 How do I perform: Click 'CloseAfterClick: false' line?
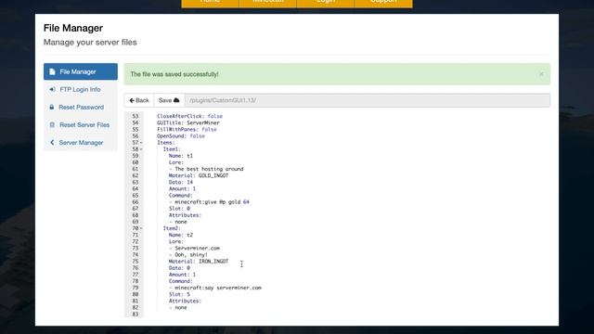(189, 116)
